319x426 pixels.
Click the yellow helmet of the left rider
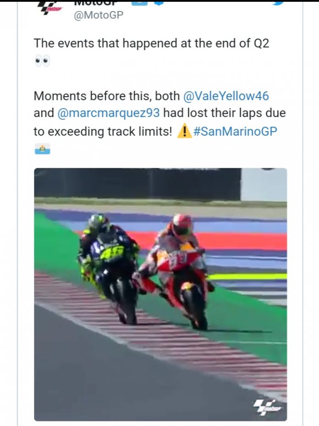click(x=98, y=222)
